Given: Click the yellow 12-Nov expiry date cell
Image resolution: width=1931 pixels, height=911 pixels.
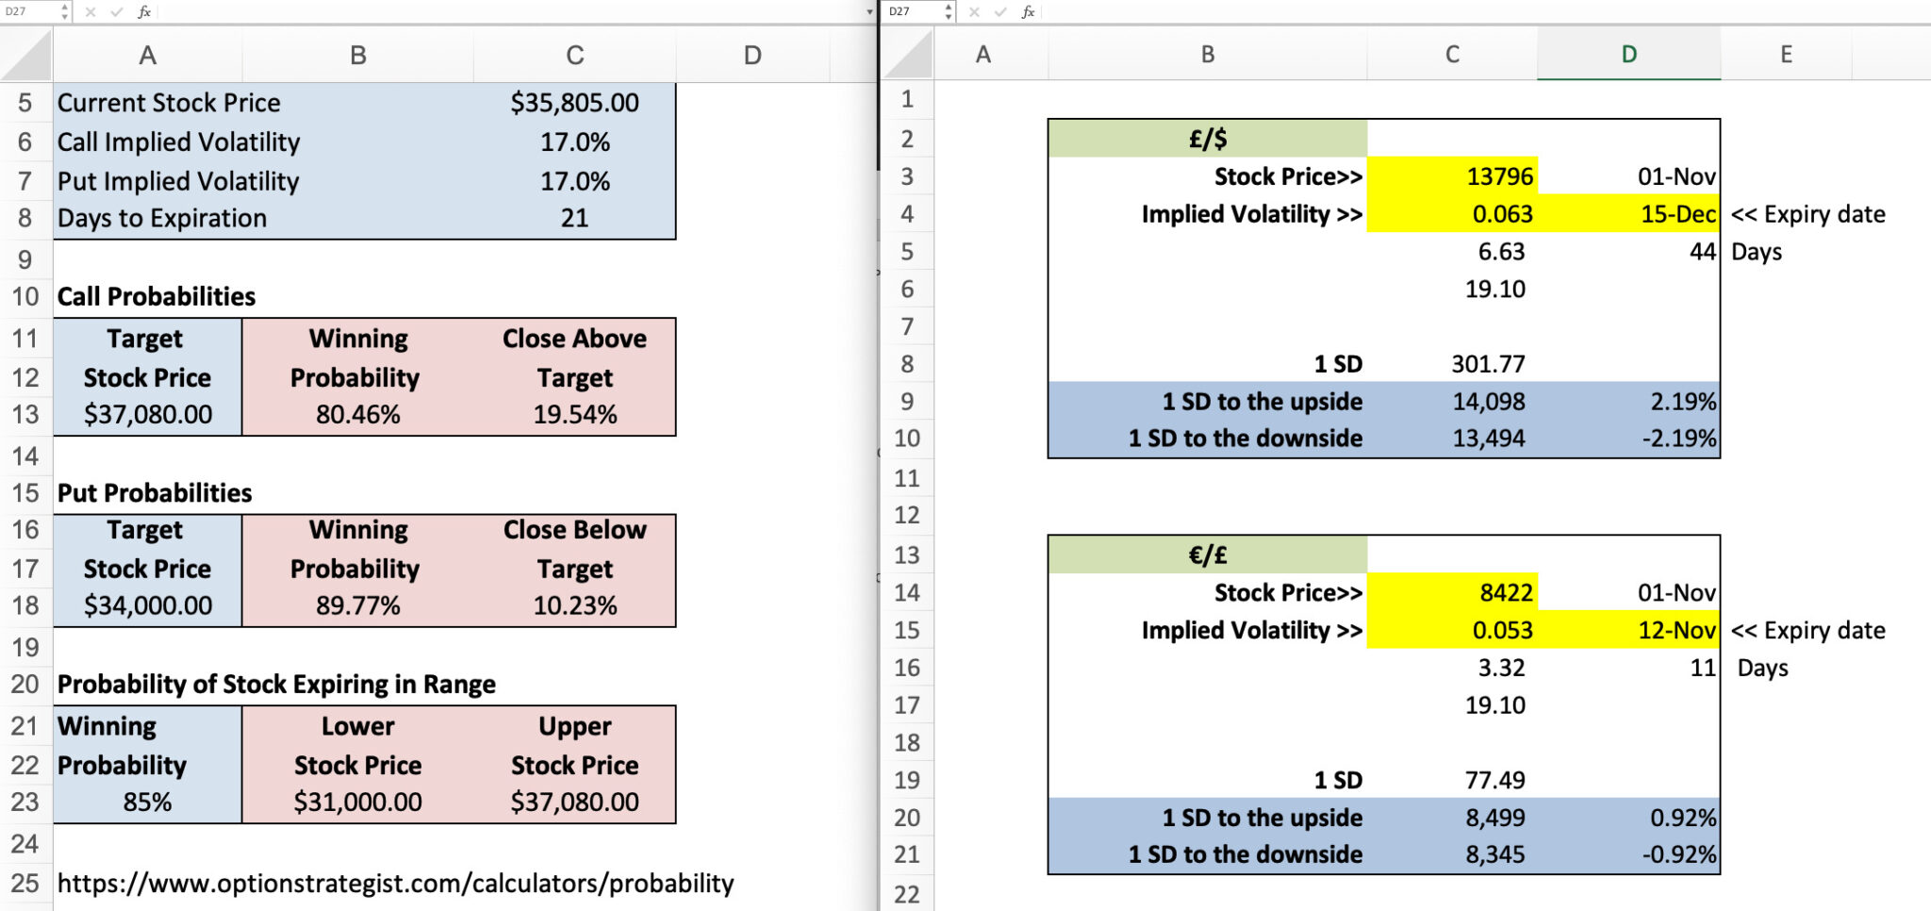Looking at the screenshot, I should [x=1628, y=630].
